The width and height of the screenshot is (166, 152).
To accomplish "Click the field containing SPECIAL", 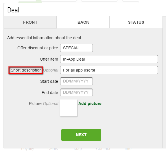I will tap(76, 48).
